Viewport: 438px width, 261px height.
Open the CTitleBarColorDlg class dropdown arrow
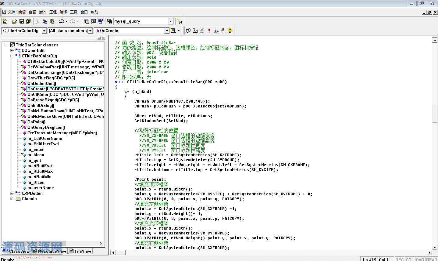45,31
